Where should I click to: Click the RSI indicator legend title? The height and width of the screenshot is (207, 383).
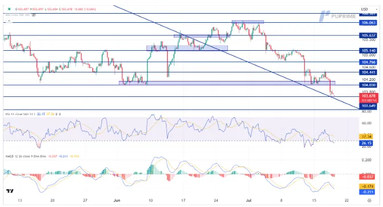[x=21, y=114]
